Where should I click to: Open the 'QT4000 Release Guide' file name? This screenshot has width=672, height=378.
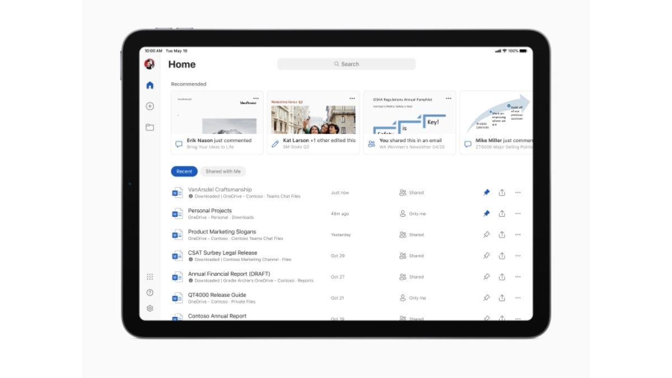[x=217, y=295]
